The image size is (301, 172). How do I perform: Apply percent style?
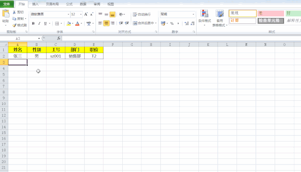172,23
